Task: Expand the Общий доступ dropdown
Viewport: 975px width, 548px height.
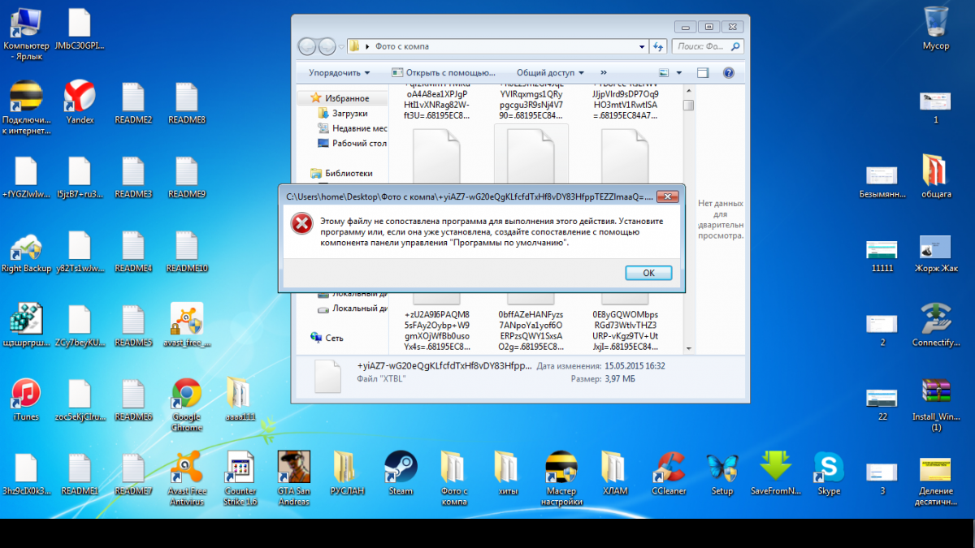Action: tap(550, 72)
